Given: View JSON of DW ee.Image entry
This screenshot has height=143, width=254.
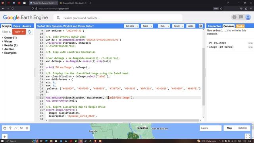Looking at the screenshot, I should click(250, 43).
